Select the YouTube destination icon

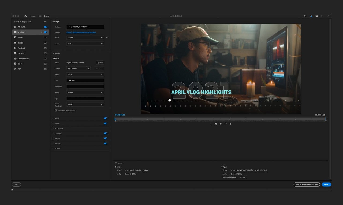[16, 32]
